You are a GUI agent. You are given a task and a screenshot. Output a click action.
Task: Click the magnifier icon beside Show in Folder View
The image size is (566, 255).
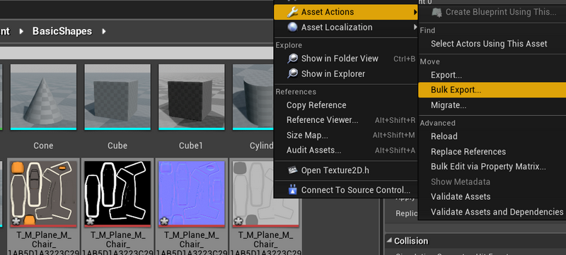[x=292, y=59]
